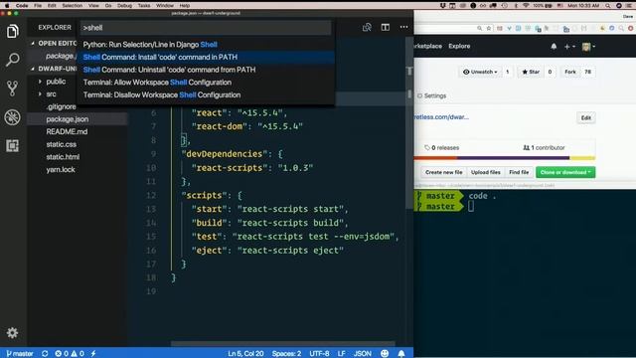Open the Extensions view icon
636x358 pixels.
coord(13,146)
